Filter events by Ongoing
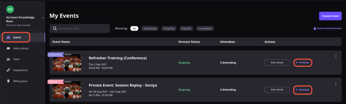Image resolution: width=346 pixels, height=104 pixels. [169, 28]
